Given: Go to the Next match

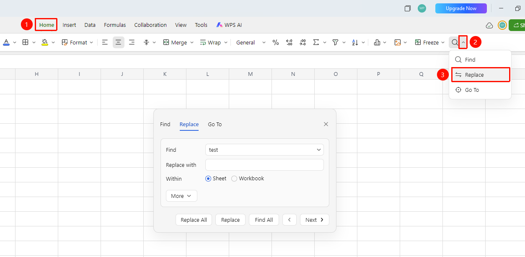Looking at the screenshot, I should pos(315,220).
